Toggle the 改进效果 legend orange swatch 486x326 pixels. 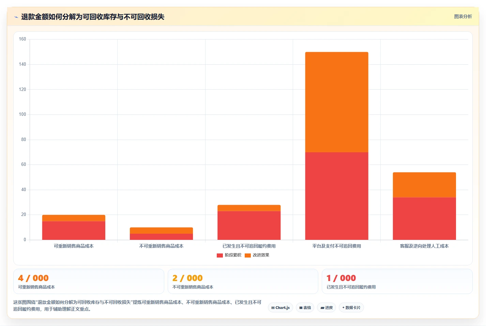(x=248, y=255)
